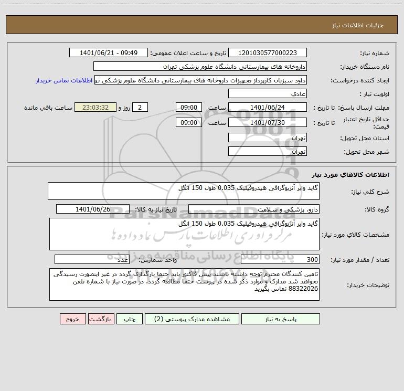Open 'اطلاعات تماس خریدار' contact link
The height and width of the screenshot is (391, 404).
pos(64,80)
